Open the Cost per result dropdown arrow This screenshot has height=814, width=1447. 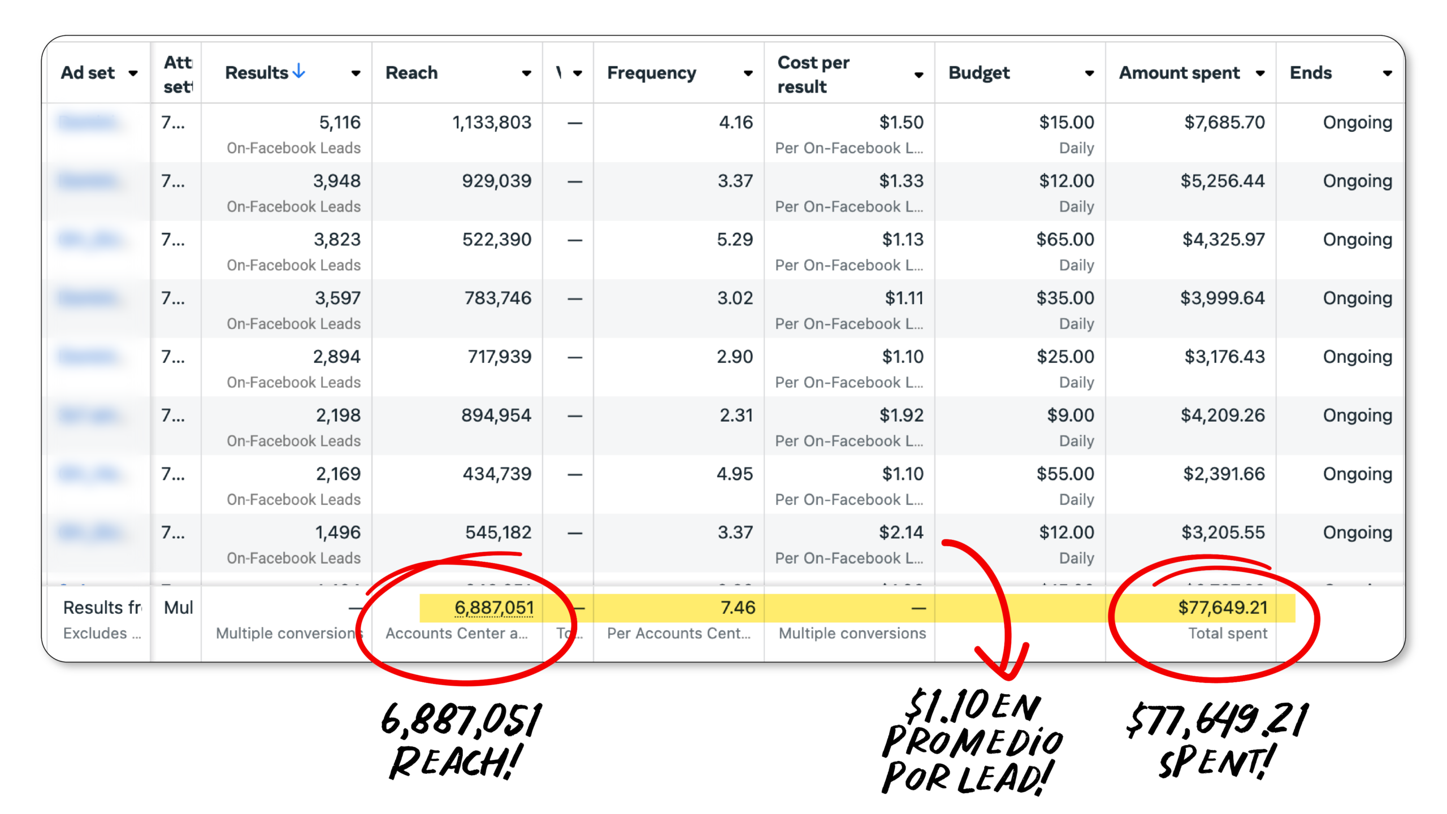919,75
